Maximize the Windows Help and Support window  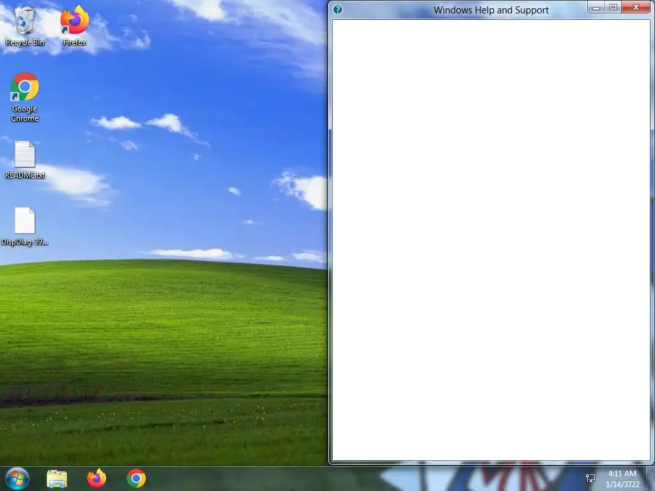pos(613,8)
